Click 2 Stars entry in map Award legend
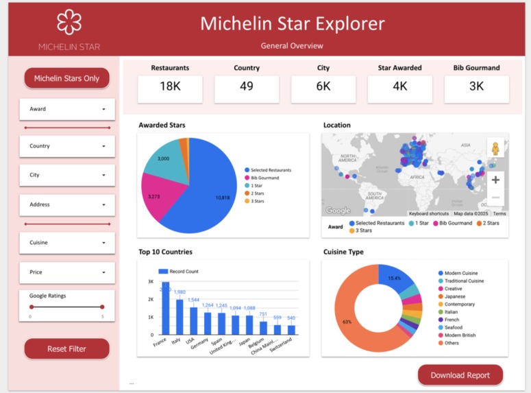This screenshot has height=393, width=531. tap(488, 223)
